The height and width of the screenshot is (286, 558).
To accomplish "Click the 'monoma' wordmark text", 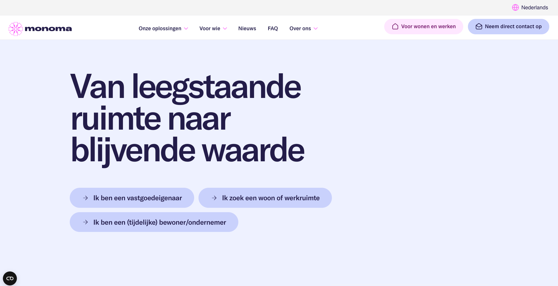I will pos(48,29).
